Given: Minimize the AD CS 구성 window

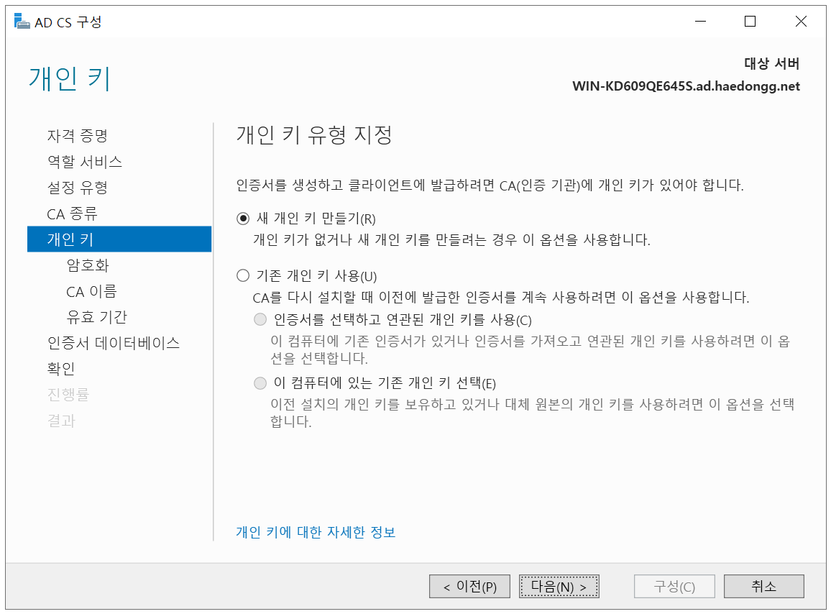Looking at the screenshot, I should click(701, 21).
